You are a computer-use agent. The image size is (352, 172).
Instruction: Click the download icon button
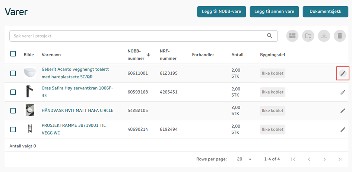click(x=324, y=36)
